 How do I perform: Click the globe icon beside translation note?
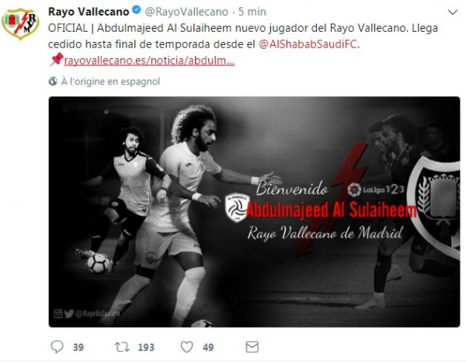[x=53, y=81]
